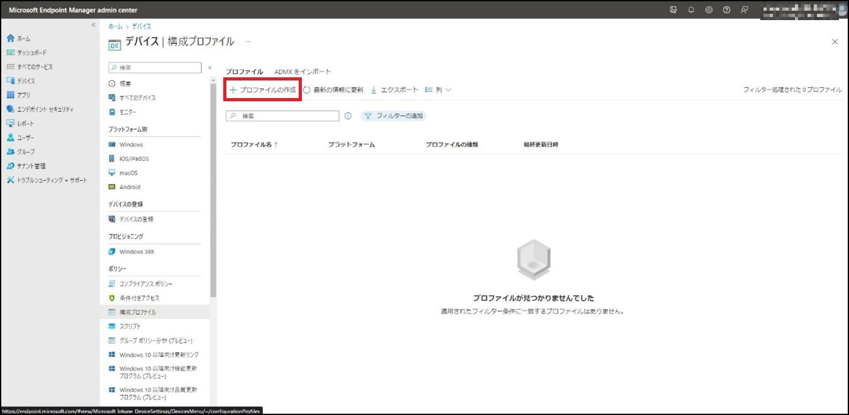Click the ユーザー person icon

[10, 138]
